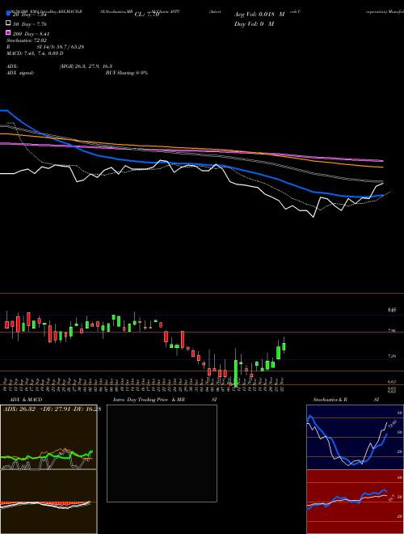The width and height of the screenshot is (404, 534).
Task: Click the 7.29 price axis label
Action: tap(392, 356)
